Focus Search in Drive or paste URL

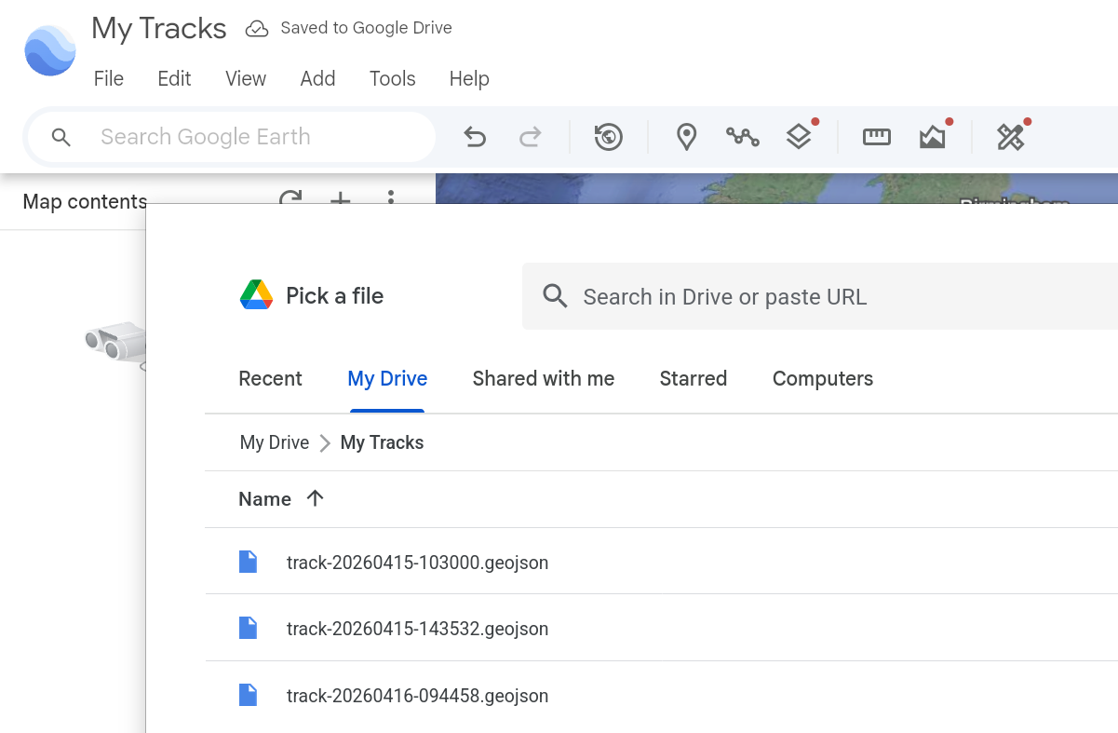[x=819, y=297]
